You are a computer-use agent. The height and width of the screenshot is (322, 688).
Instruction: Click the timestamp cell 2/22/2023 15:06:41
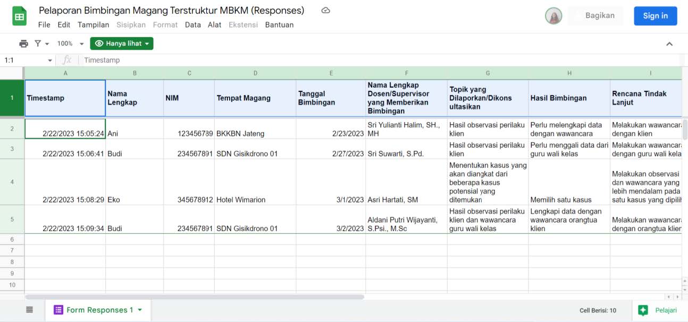coord(65,149)
